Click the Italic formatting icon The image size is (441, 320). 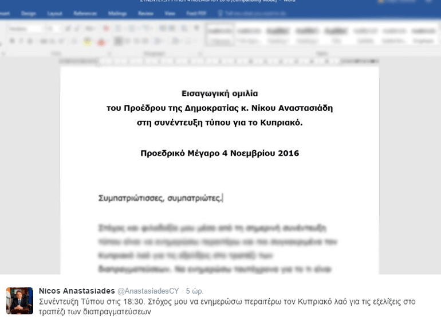coord(22,41)
